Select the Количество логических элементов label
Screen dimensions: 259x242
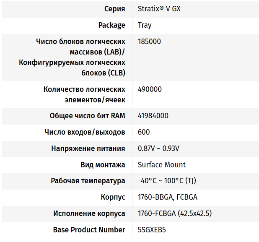pyautogui.click(x=84, y=94)
